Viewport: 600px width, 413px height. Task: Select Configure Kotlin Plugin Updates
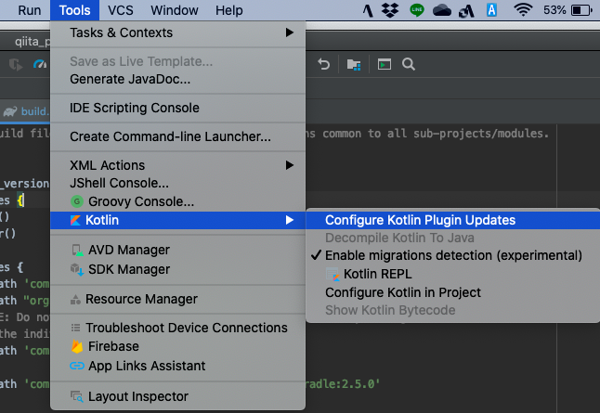(453, 220)
